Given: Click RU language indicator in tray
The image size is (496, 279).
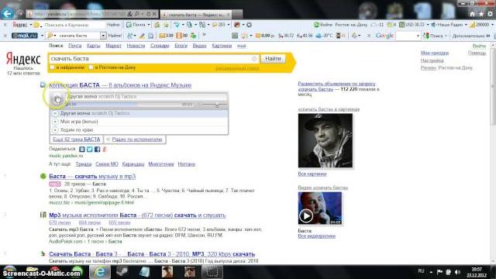Looking at the screenshot, I should (x=421, y=271).
